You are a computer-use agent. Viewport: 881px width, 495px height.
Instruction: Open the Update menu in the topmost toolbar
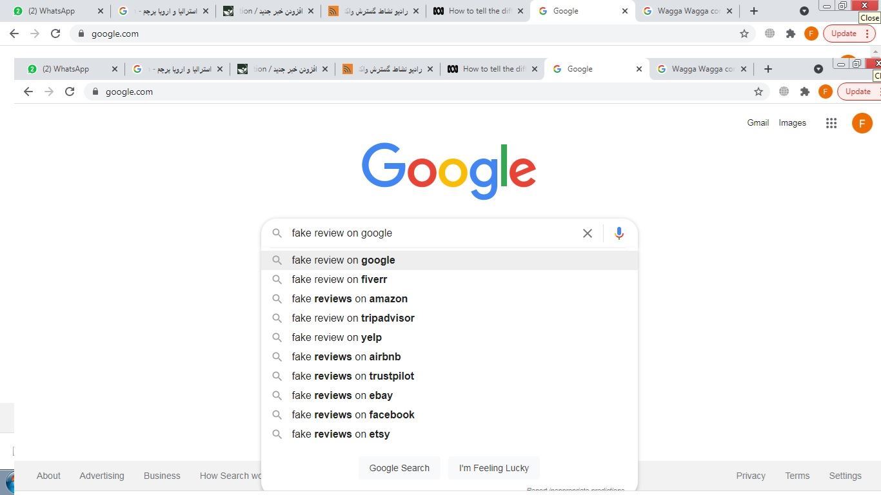click(849, 34)
